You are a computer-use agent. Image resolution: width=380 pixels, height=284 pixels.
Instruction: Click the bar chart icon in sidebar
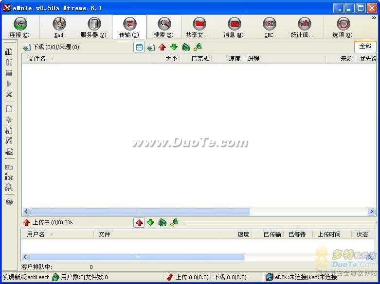9,51
